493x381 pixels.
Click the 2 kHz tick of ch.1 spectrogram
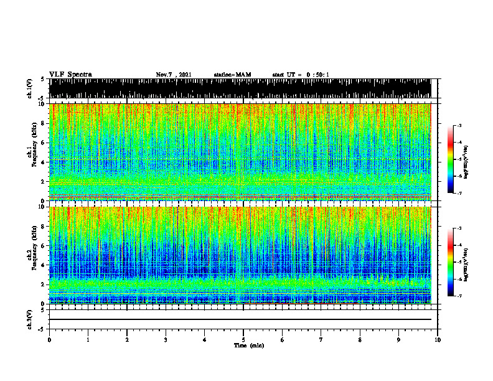[44, 182]
